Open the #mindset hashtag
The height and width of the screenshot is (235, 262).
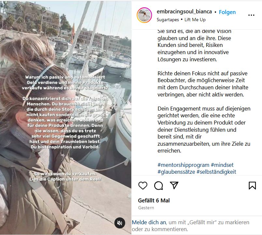pos(222,165)
